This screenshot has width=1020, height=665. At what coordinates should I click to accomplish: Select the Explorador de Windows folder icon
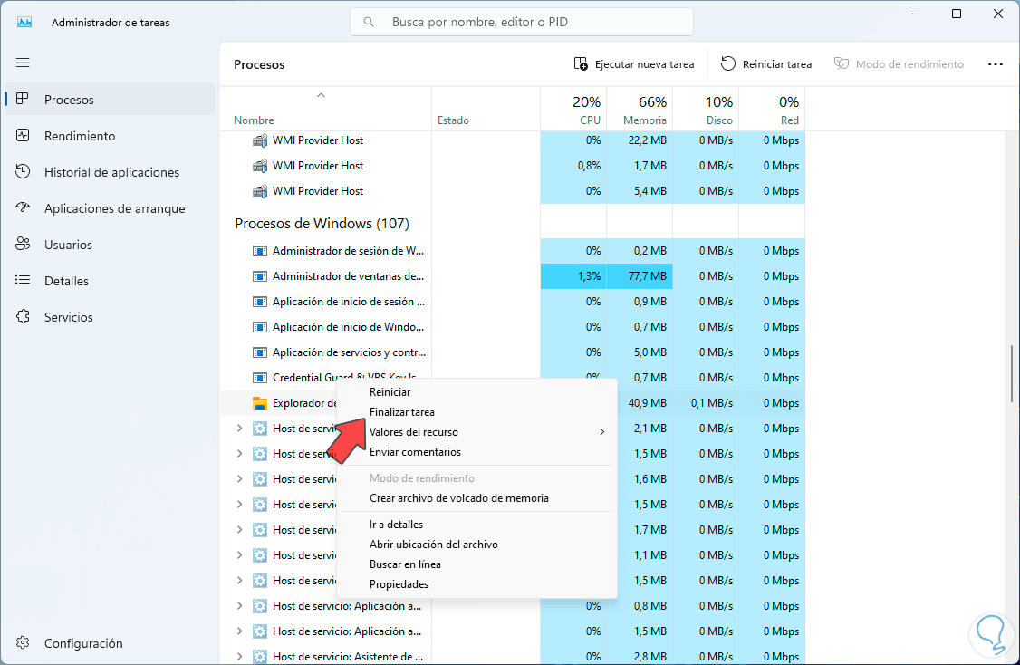[260, 403]
